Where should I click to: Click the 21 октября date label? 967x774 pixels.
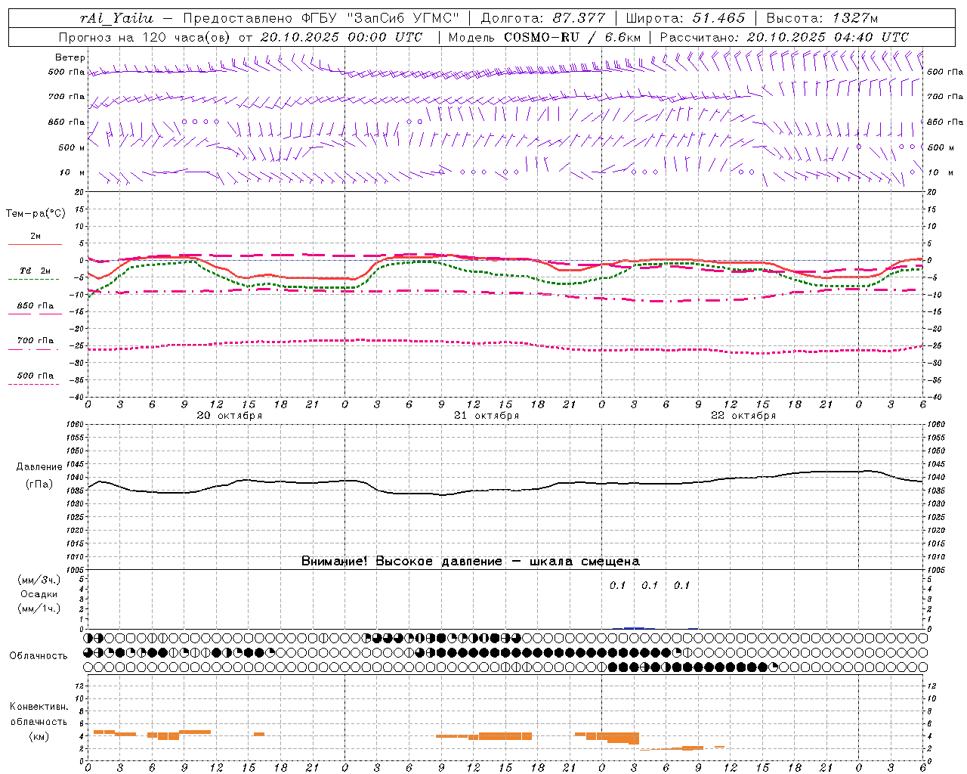(x=487, y=416)
